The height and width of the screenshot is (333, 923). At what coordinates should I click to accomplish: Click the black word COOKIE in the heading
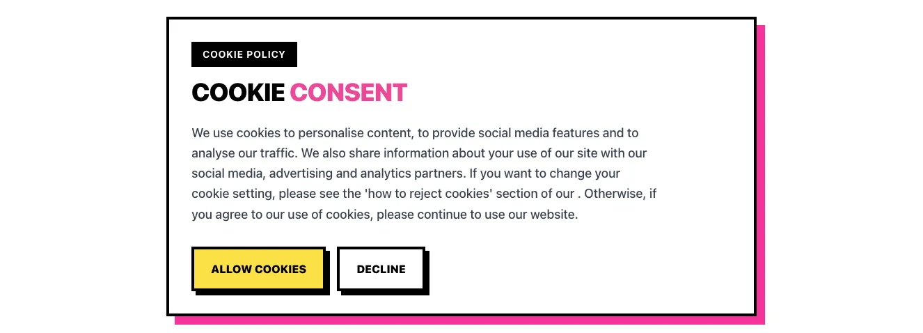pos(238,93)
